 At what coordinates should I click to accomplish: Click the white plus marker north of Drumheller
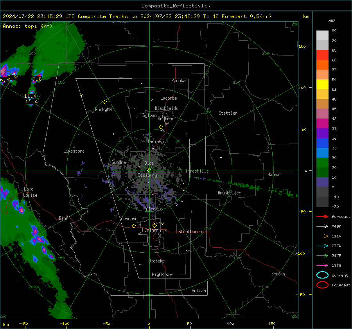pyautogui.click(x=221, y=157)
